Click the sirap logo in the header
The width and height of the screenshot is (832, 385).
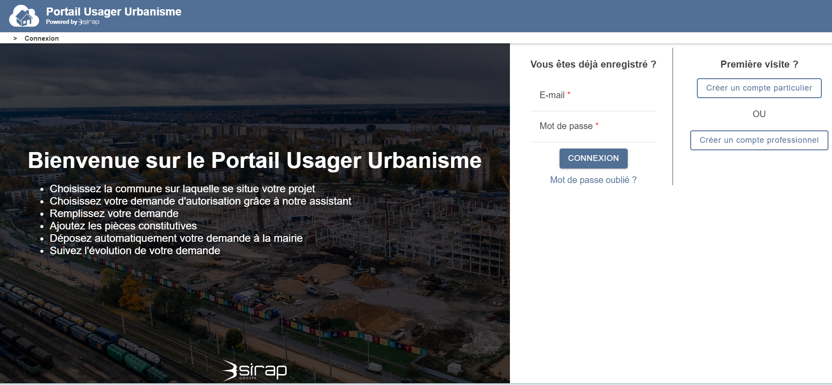pos(89,22)
